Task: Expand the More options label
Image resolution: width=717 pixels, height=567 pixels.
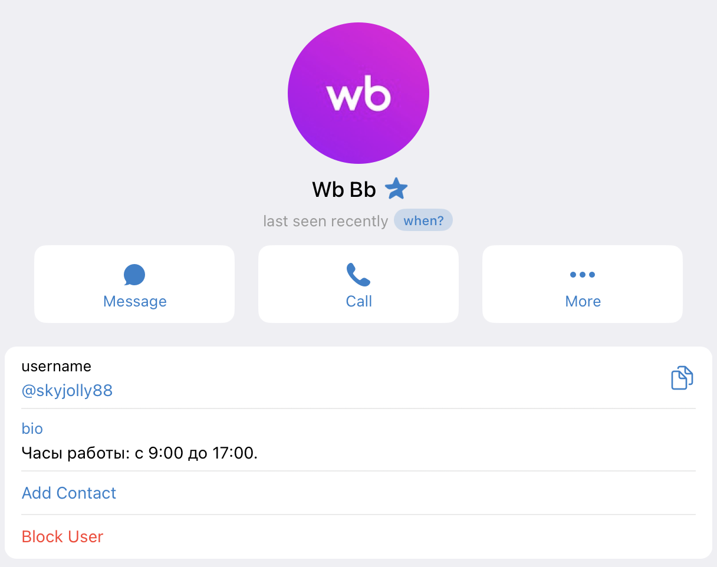Action: (x=583, y=301)
